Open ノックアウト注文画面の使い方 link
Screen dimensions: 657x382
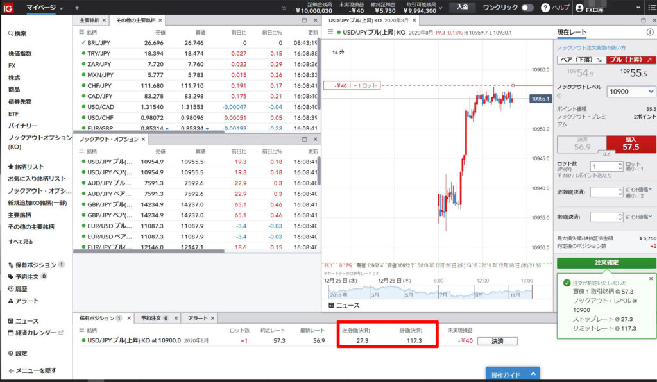tap(591, 47)
